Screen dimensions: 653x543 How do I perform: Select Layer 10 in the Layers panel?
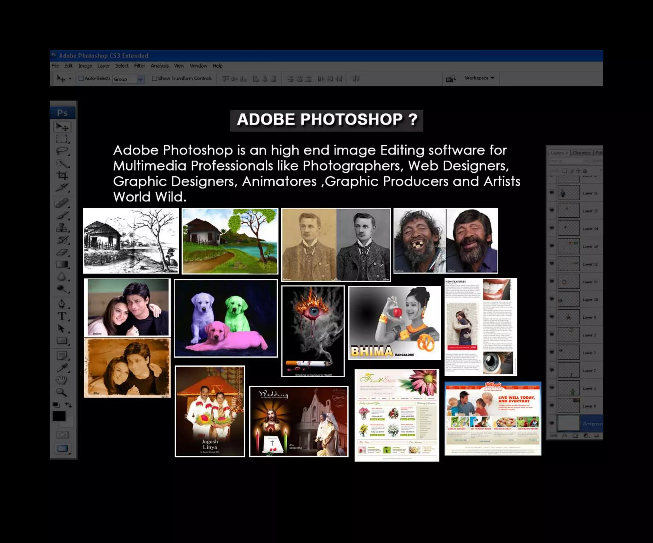pos(575,299)
